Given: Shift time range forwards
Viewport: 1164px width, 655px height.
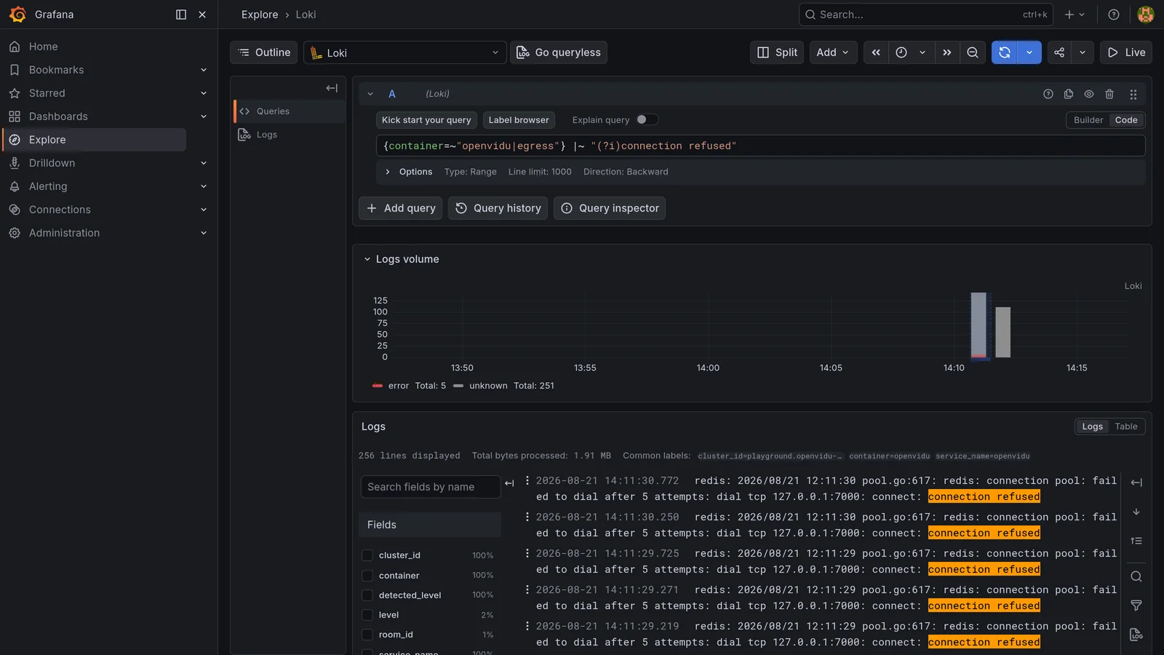Looking at the screenshot, I should pyautogui.click(x=946, y=52).
